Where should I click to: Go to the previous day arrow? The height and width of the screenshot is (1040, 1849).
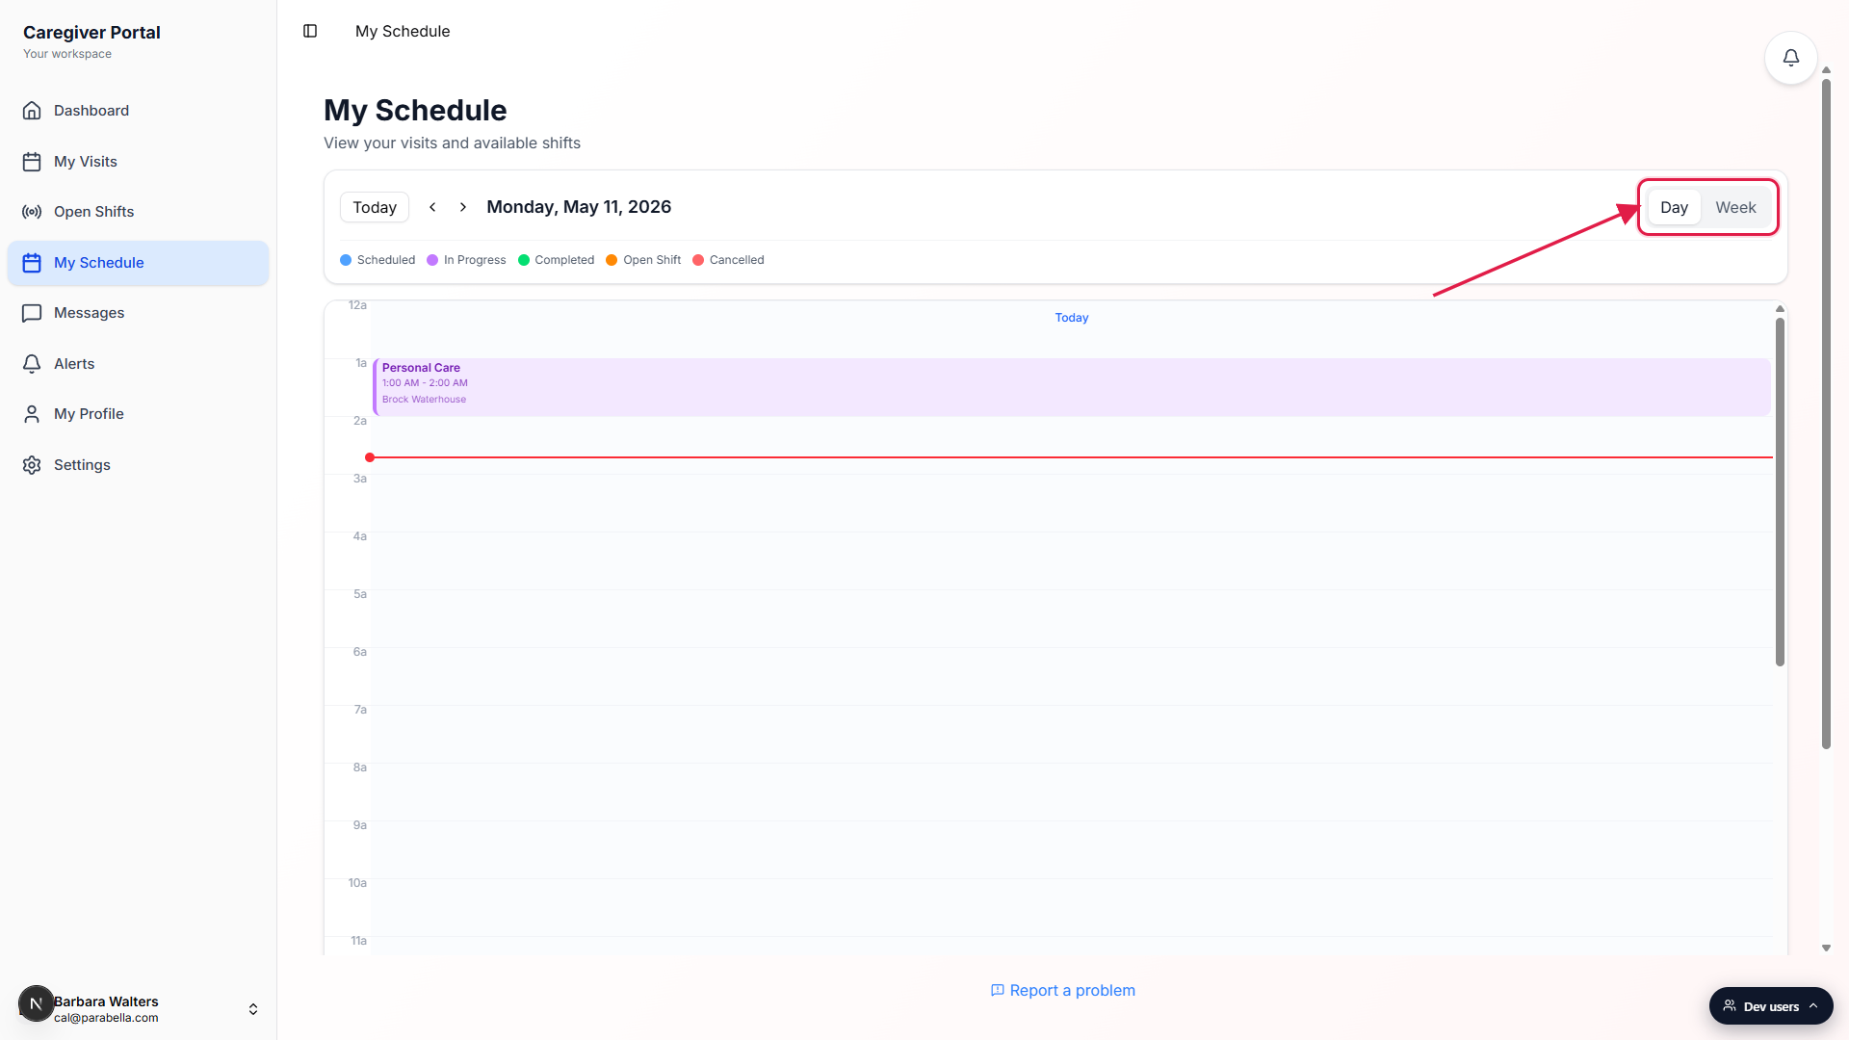tap(432, 207)
